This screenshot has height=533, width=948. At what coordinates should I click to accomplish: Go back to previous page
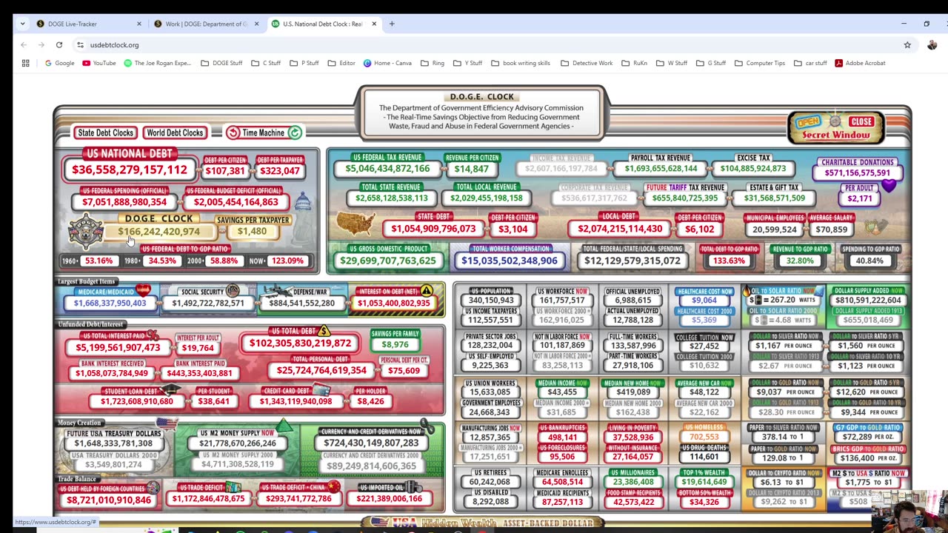point(24,45)
